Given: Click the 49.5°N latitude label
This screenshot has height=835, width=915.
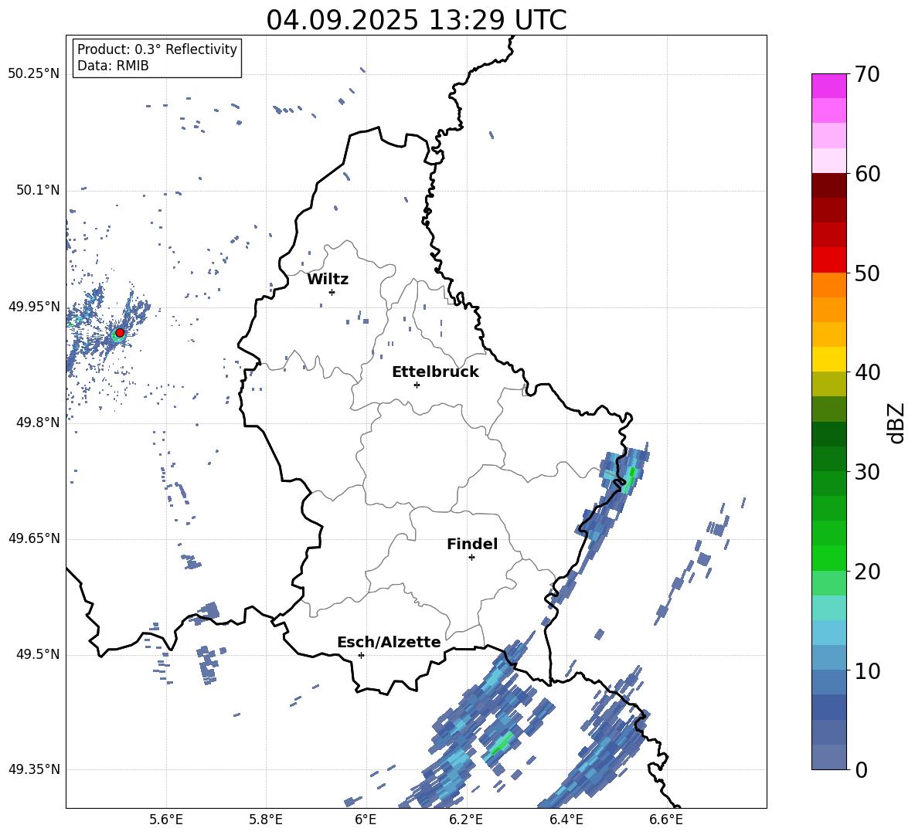Looking at the screenshot, I should tap(38, 654).
